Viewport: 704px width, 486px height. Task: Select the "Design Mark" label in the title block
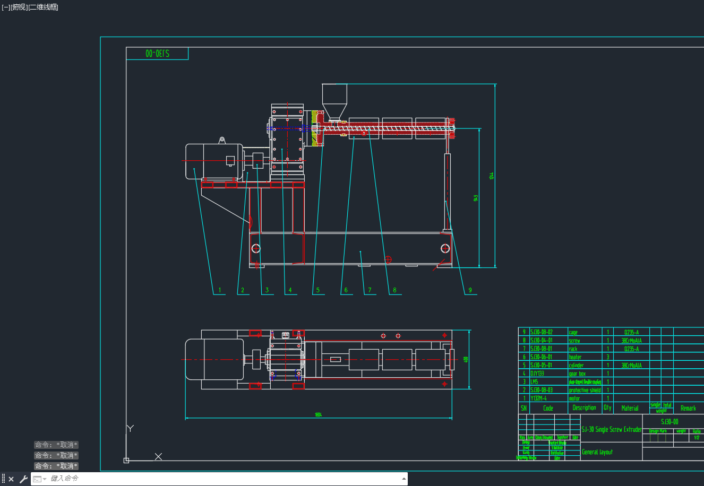tap(658, 431)
